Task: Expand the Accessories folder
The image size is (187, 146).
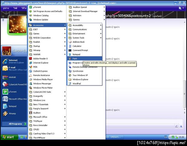Action: [47, 25]
